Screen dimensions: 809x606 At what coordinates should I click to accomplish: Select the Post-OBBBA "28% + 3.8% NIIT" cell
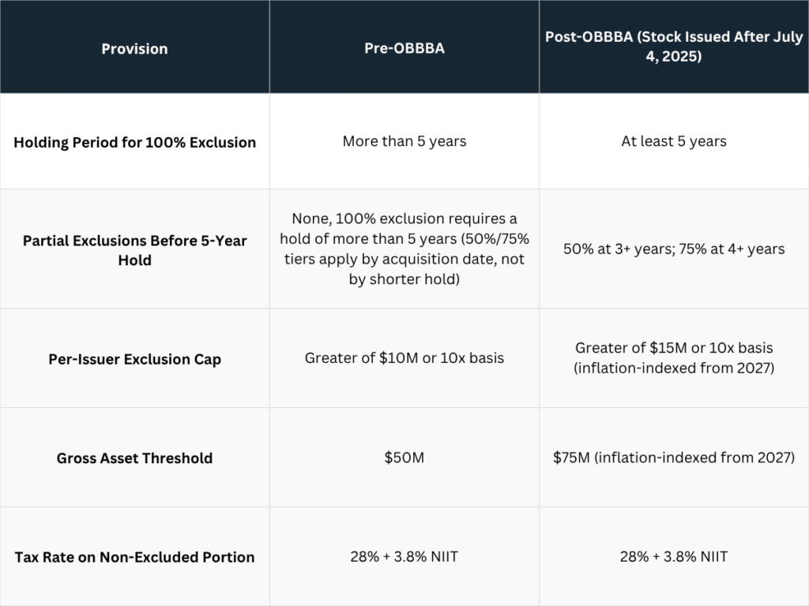(674, 556)
